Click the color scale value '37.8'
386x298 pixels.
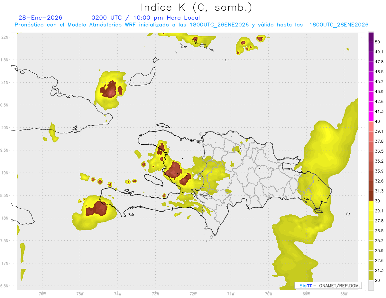tap(379, 141)
